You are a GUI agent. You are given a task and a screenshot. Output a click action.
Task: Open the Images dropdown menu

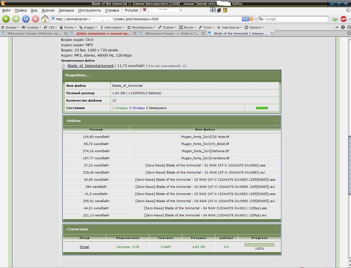click(x=88, y=27)
